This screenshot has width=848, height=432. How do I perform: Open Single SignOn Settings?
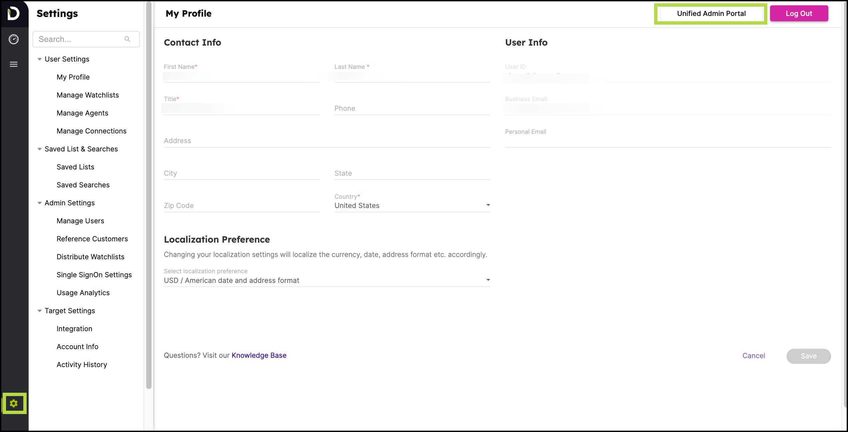coord(94,275)
